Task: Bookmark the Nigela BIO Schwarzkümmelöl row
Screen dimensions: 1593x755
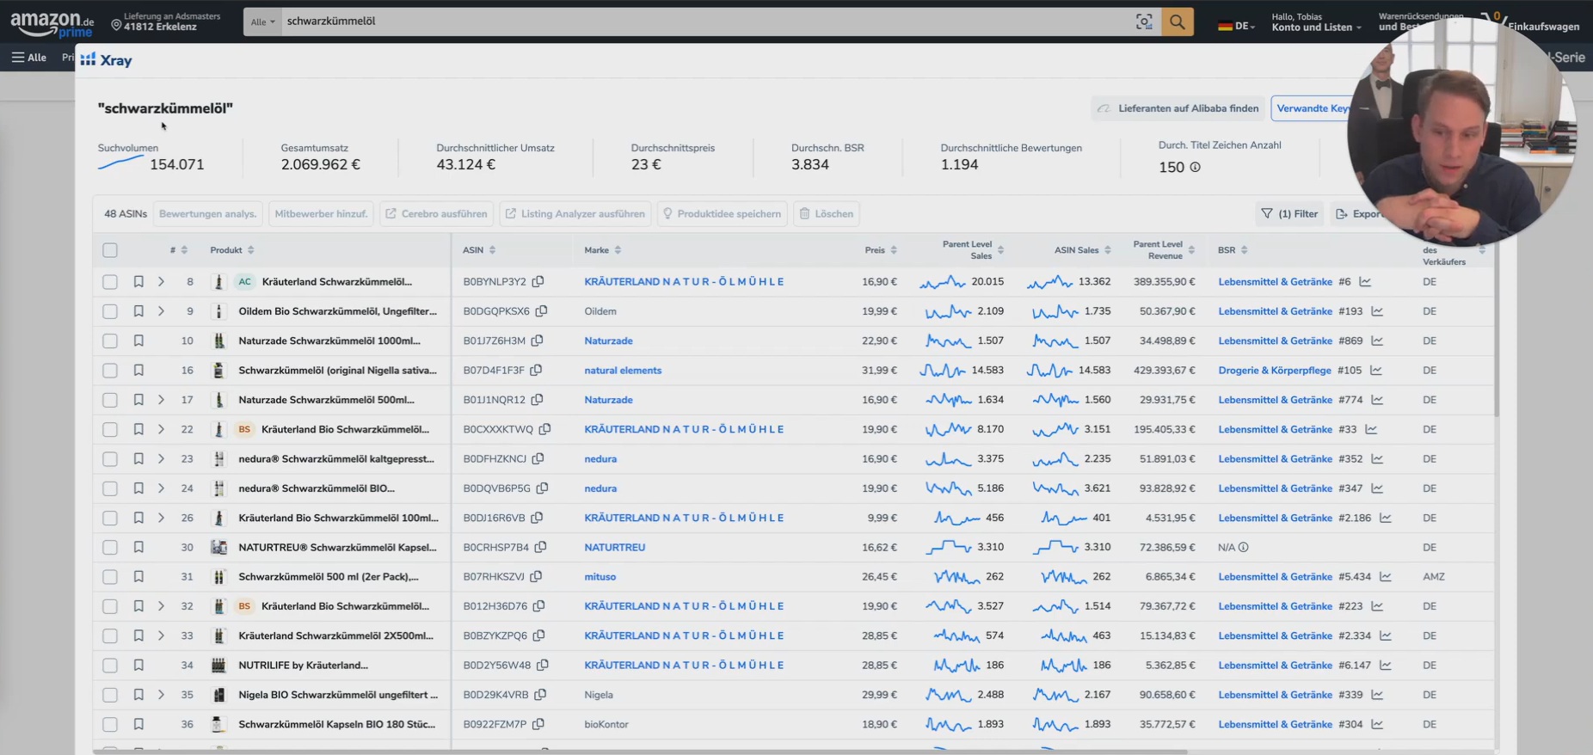Action: tap(138, 695)
